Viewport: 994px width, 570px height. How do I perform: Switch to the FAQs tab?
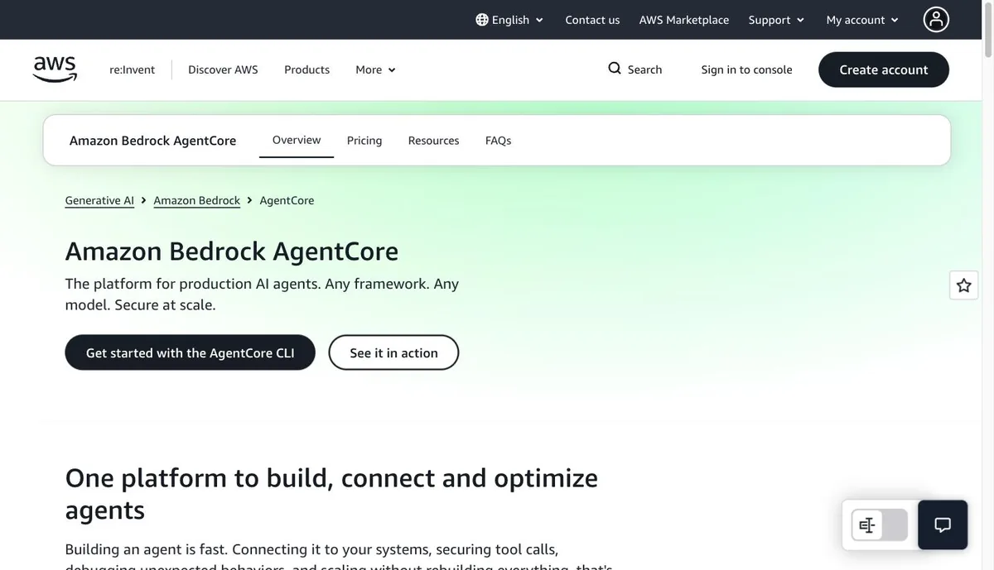pos(498,141)
